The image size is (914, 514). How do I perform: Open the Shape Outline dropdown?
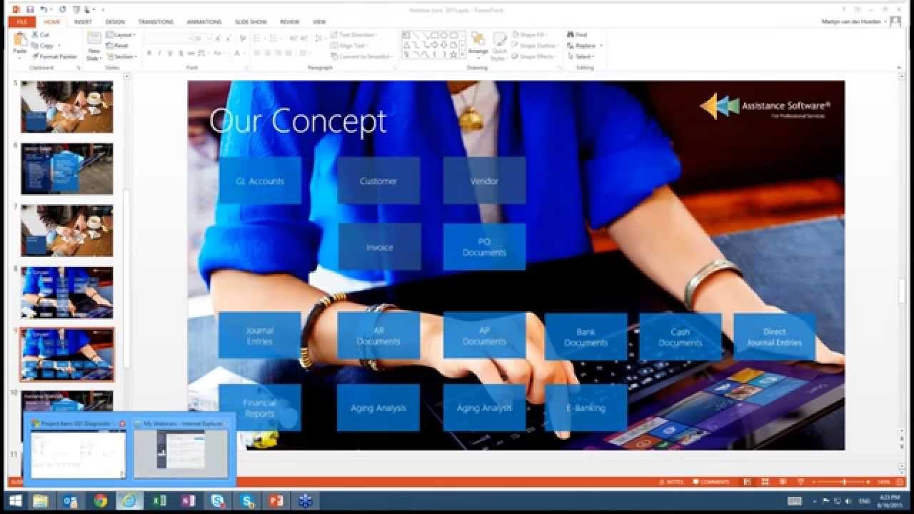pyautogui.click(x=533, y=46)
